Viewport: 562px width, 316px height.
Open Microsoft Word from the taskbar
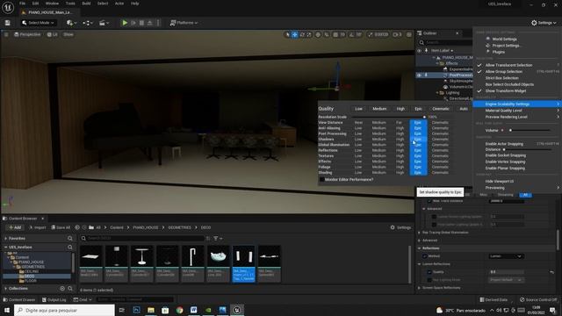click(x=194, y=310)
